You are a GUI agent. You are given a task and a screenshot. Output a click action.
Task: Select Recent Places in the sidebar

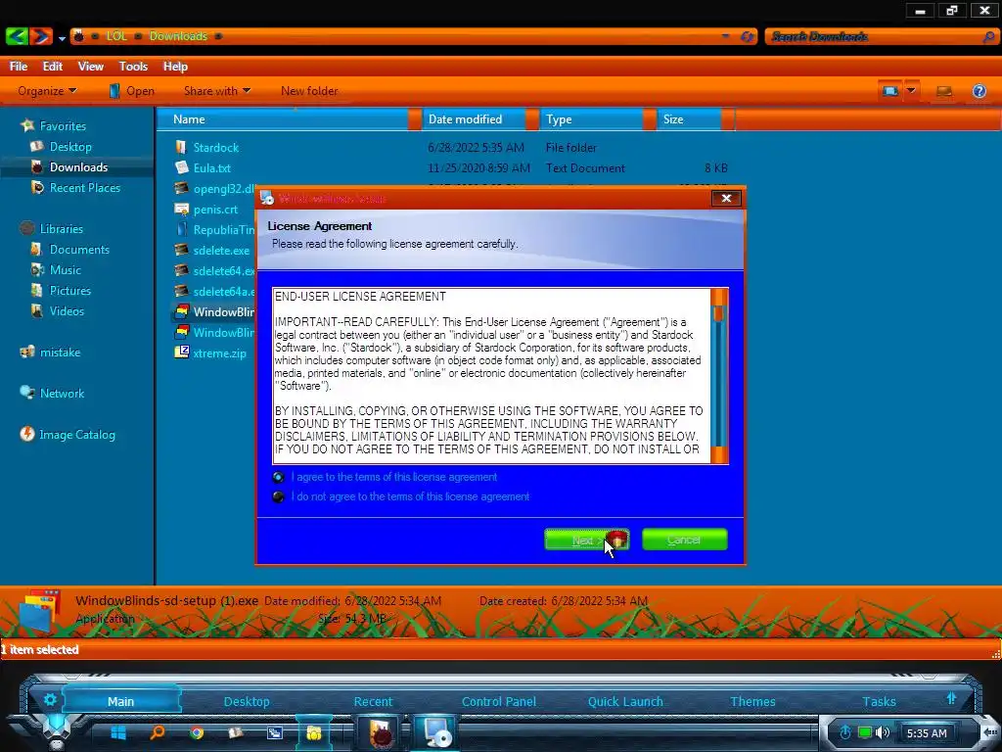click(x=85, y=187)
